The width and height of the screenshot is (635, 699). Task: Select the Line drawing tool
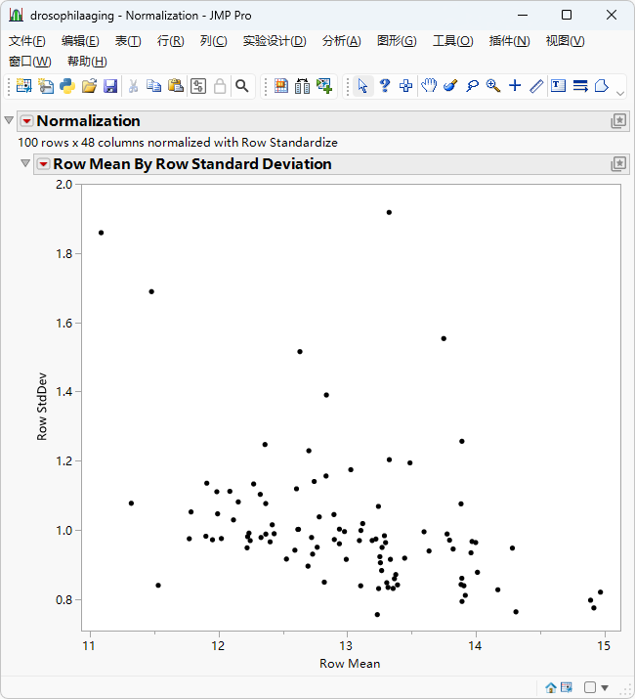click(536, 86)
